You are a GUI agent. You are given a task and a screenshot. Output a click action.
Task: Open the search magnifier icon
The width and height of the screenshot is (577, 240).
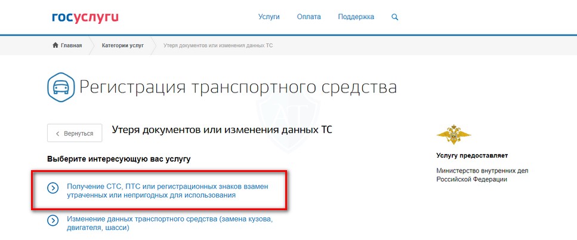395,17
